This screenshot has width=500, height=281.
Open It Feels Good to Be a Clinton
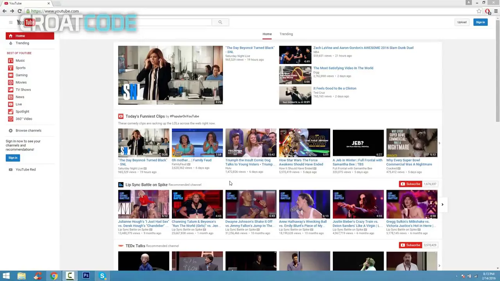[x=335, y=88]
